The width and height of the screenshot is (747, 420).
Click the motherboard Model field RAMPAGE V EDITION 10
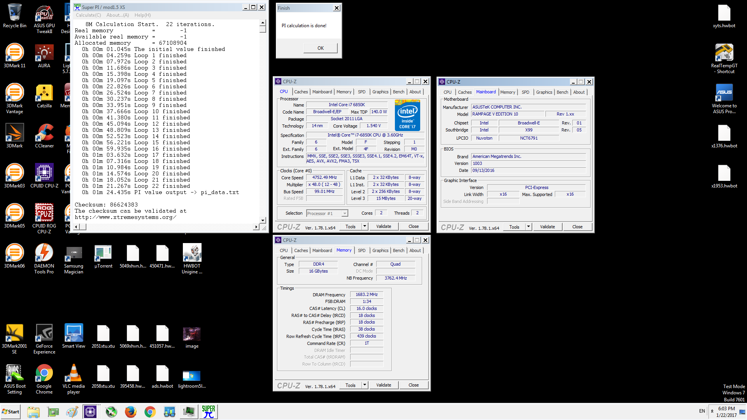[x=507, y=114]
